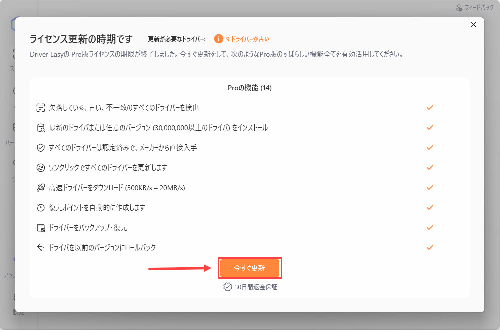Viewport: 500px width, 330px height.
Task: Open フィードバック link in the background window
Action: coord(479,7)
